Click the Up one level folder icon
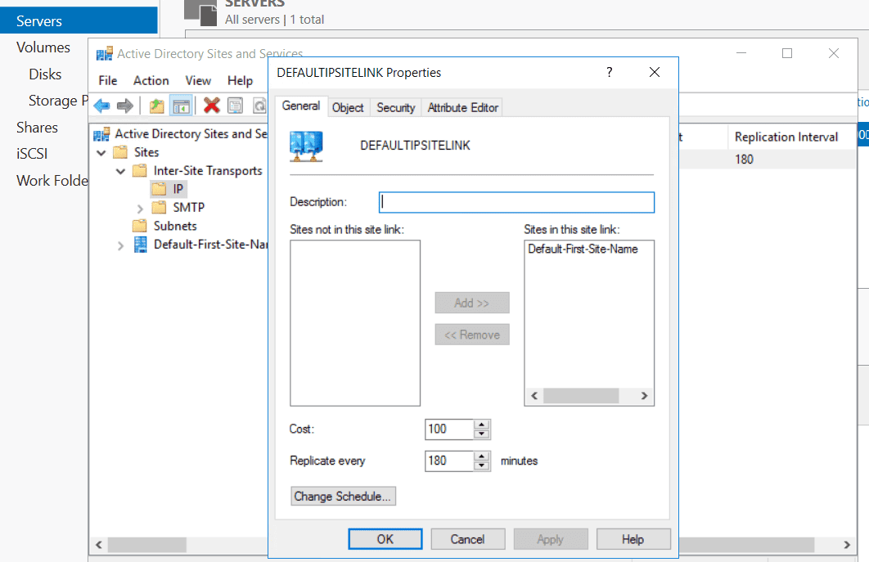This screenshot has width=869, height=562. [x=157, y=106]
